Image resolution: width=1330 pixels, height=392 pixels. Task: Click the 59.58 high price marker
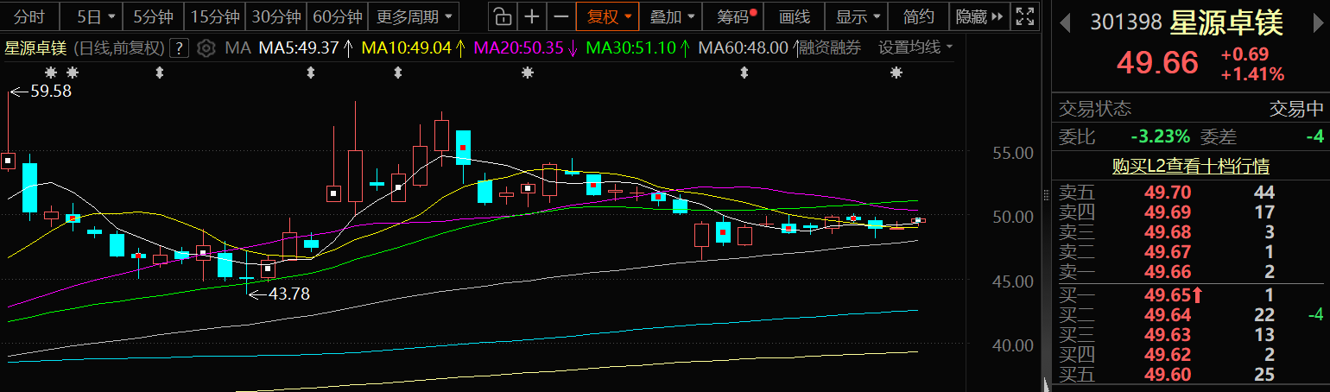[50, 90]
